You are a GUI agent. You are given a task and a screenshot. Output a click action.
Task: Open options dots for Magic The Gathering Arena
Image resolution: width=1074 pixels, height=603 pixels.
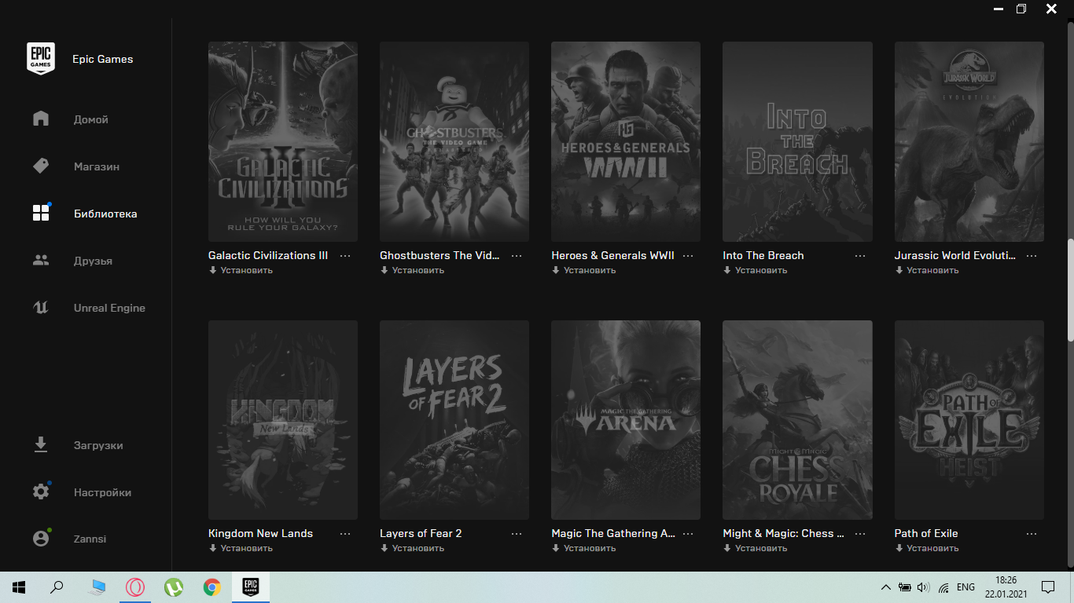click(689, 534)
